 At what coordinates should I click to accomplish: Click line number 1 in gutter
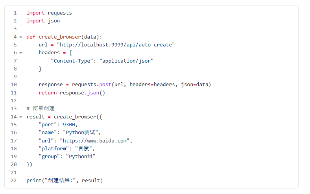click(x=15, y=13)
